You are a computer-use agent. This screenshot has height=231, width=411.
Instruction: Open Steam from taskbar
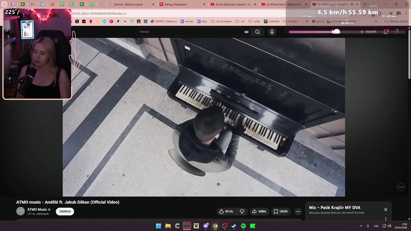[234, 226]
